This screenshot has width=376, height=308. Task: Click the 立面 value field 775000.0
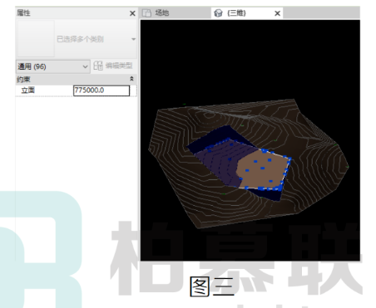pos(101,90)
